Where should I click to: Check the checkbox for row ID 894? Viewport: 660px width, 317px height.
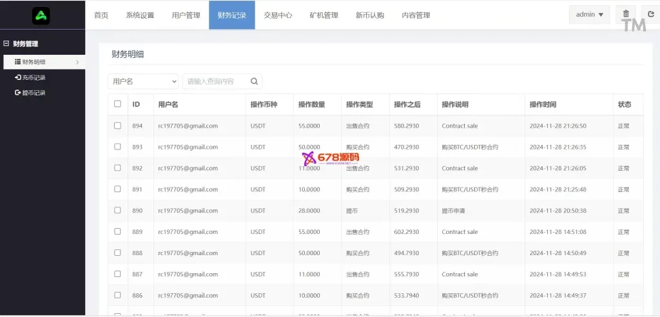117,126
